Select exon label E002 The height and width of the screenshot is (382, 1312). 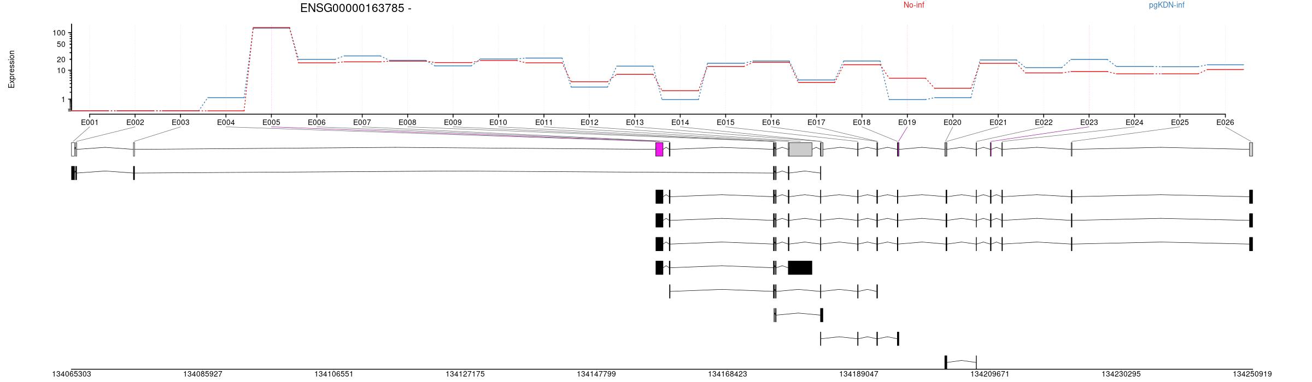[x=135, y=123]
